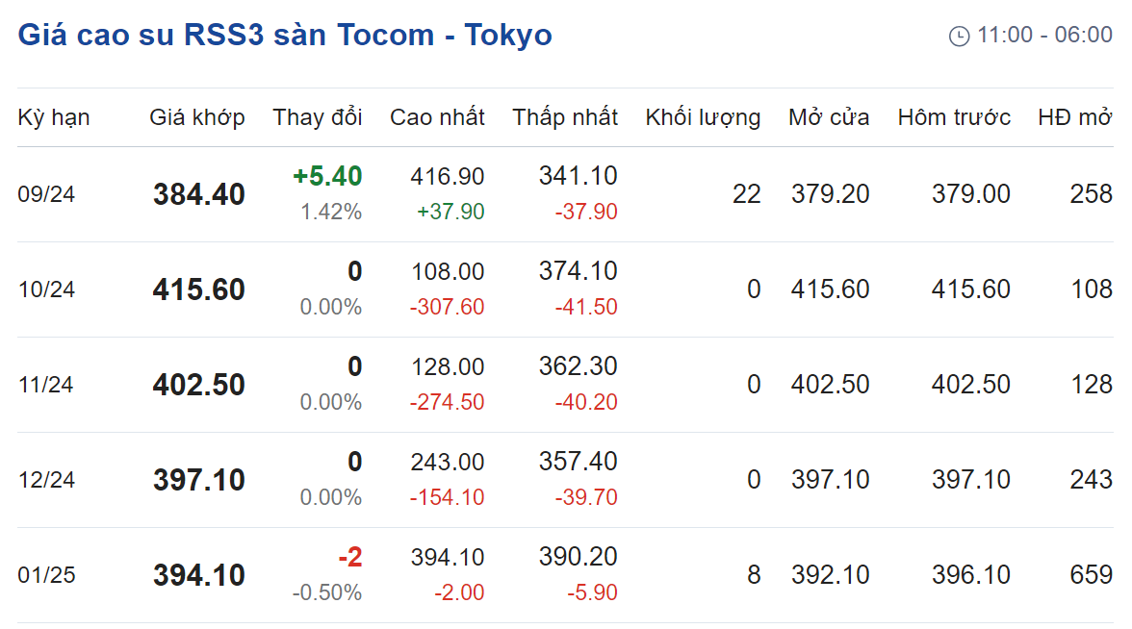Open the Giá cao su RSS3 sàn Tocom title
Image resolution: width=1132 pixels, height=629 pixels.
click(x=285, y=36)
